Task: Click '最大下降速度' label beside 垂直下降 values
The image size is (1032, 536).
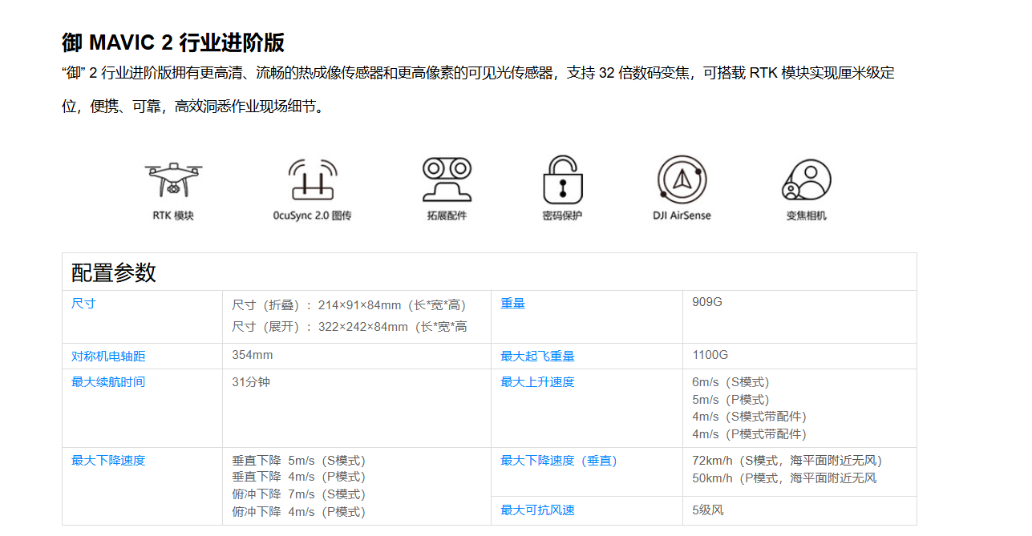Action: 108,461
